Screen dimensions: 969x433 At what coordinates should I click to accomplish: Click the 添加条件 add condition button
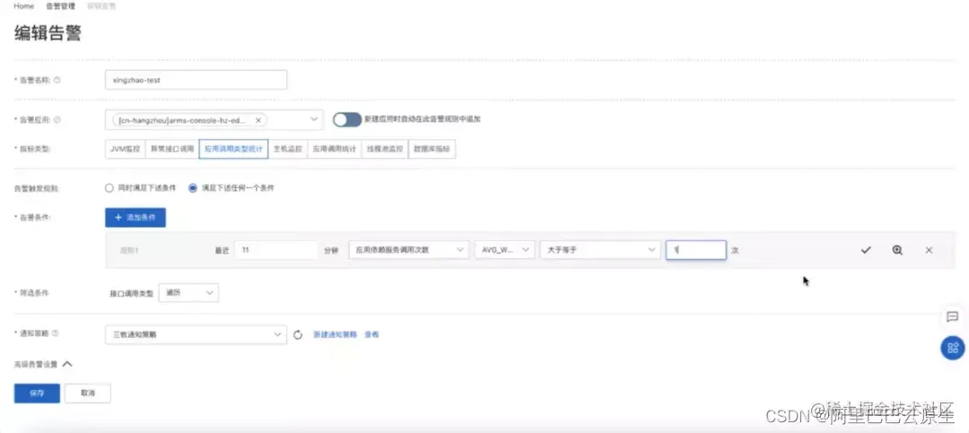click(135, 218)
